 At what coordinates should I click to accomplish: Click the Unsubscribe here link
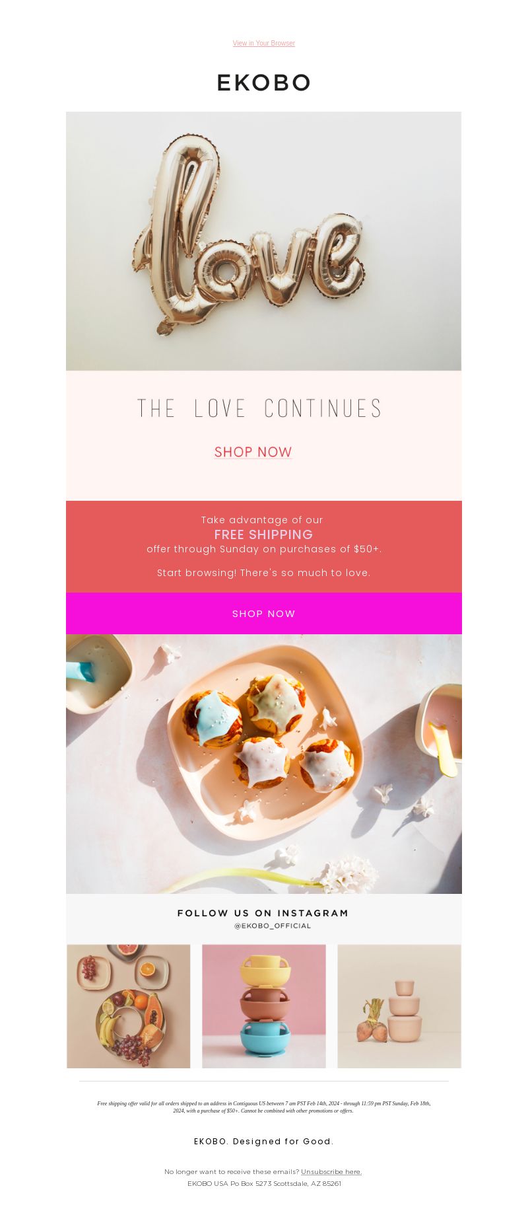(x=331, y=1172)
